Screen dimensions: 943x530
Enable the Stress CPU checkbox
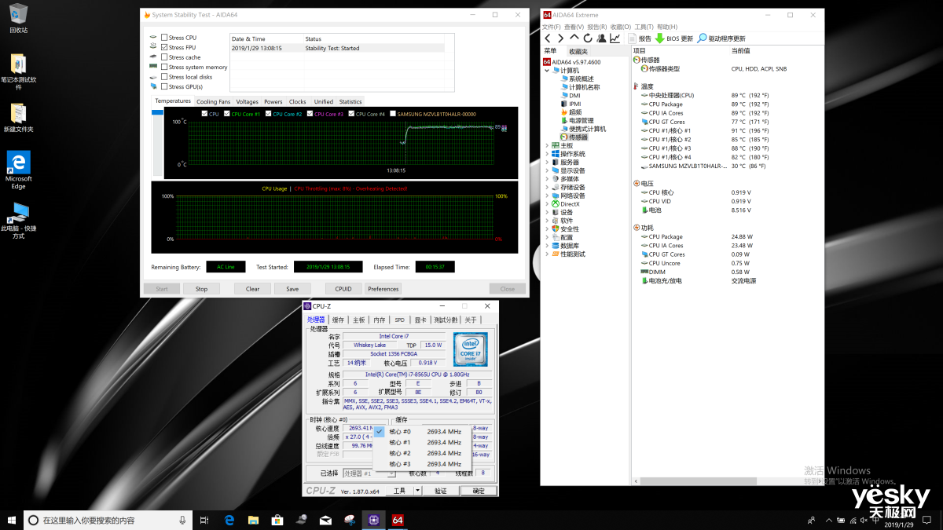[x=164, y=38]
